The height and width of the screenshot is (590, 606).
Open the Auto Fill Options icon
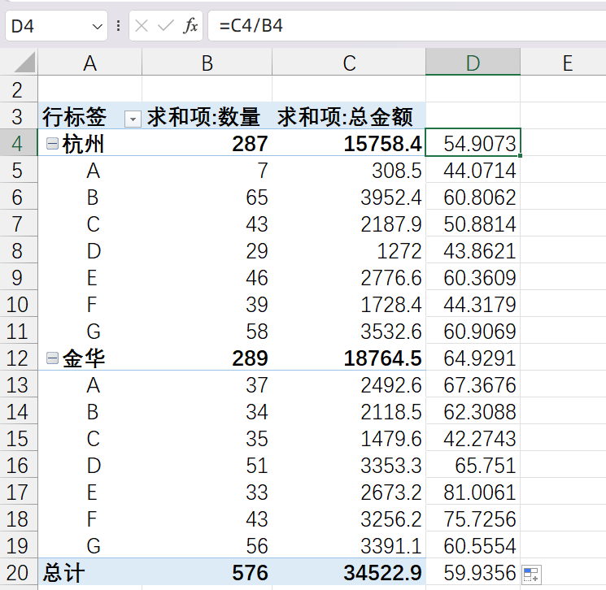click(531, 575)
